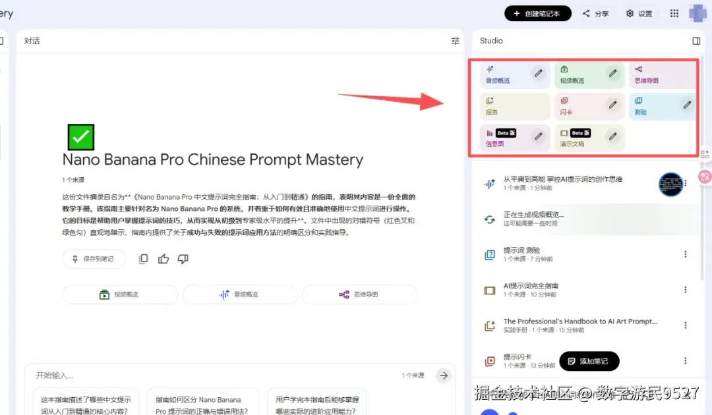This screenshot has height=415, width=712.
Task: Give a thumbs-down to the summary
Action: pyautogui.click(x=182, y=258)
